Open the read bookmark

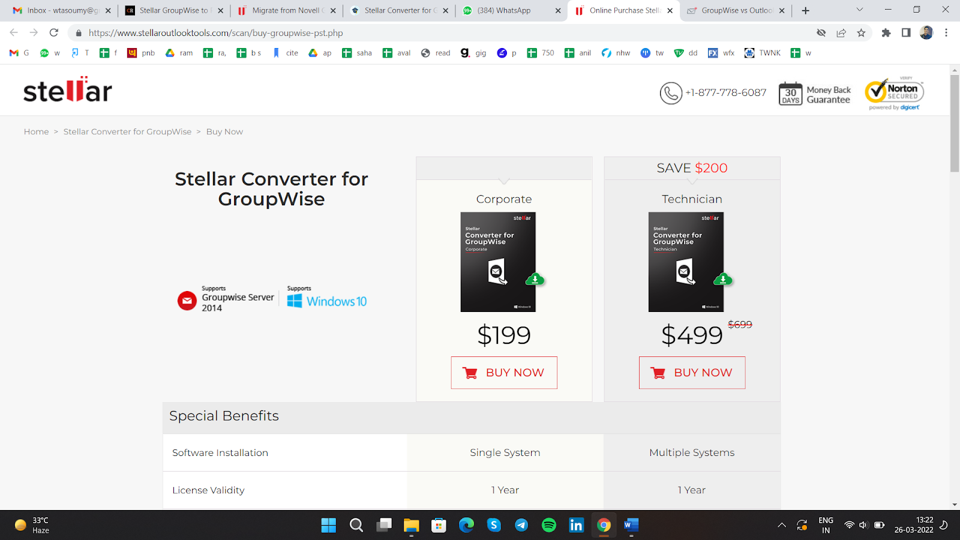click(x=436, y=53)
